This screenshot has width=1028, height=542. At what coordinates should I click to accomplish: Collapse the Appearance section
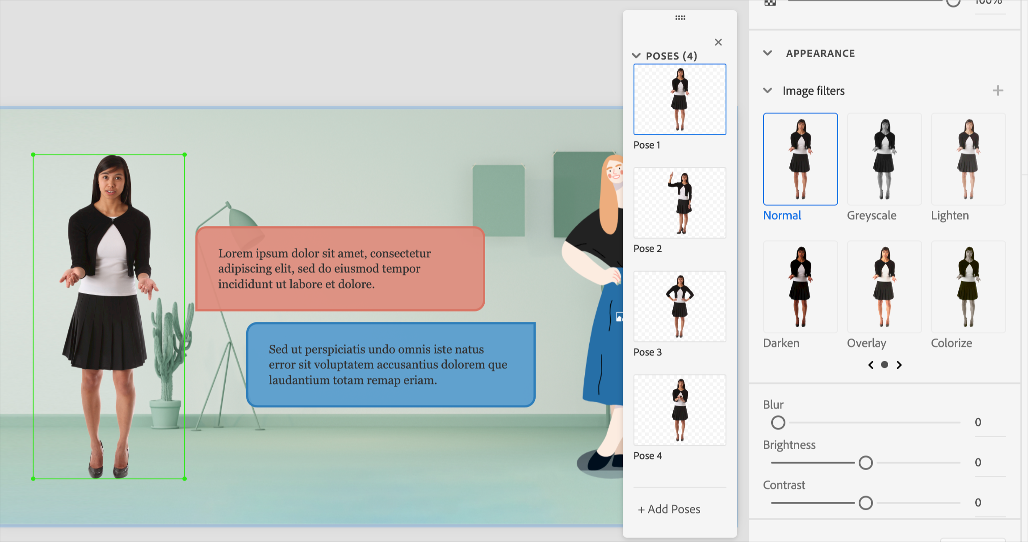coord(768,53)
